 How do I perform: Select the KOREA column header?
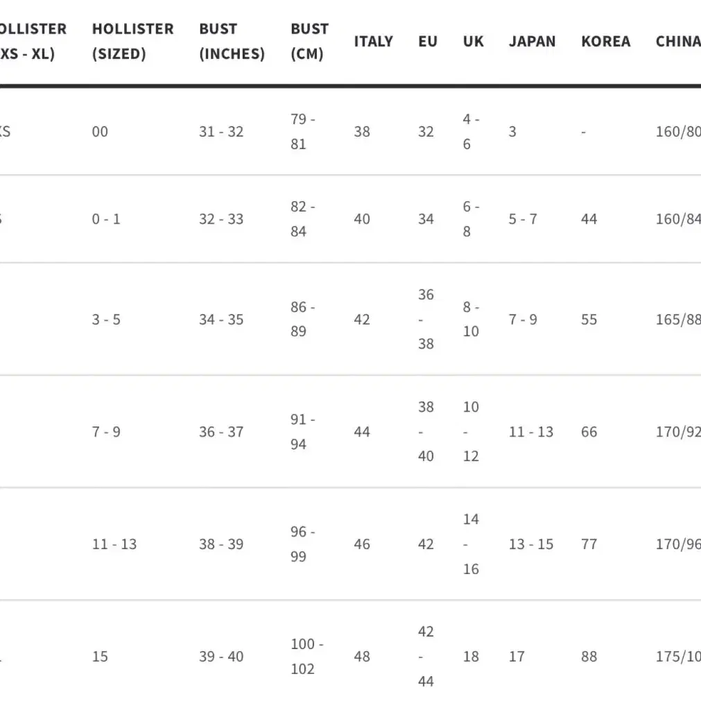(606, 41)
